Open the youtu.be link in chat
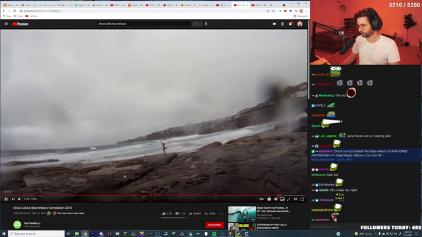 point(332,159)
